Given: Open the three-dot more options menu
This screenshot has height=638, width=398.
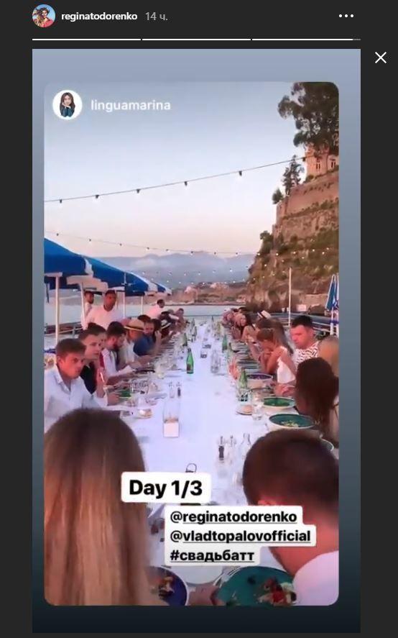Looking at the screenshot, I should pos(346,16).
